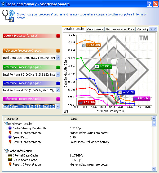This screenshot has height=173, width=159.
Task: Click the Benchmark Results group icon
Action: [x=6, y=123]
